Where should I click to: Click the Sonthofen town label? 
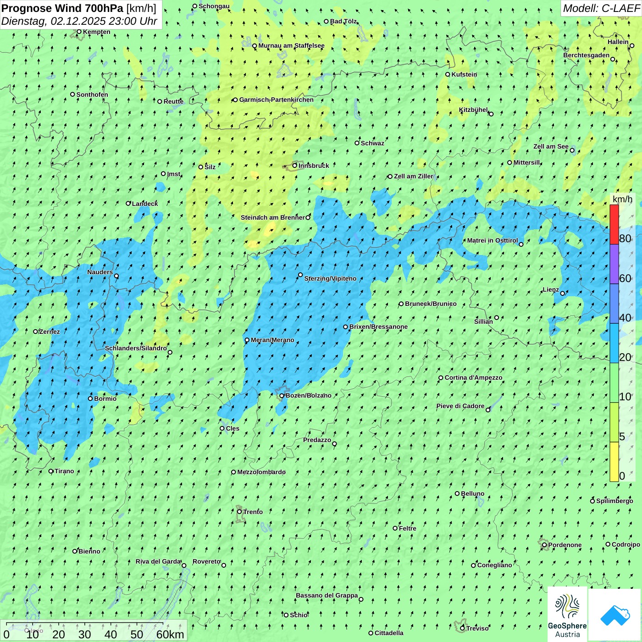tap(92, 94)
